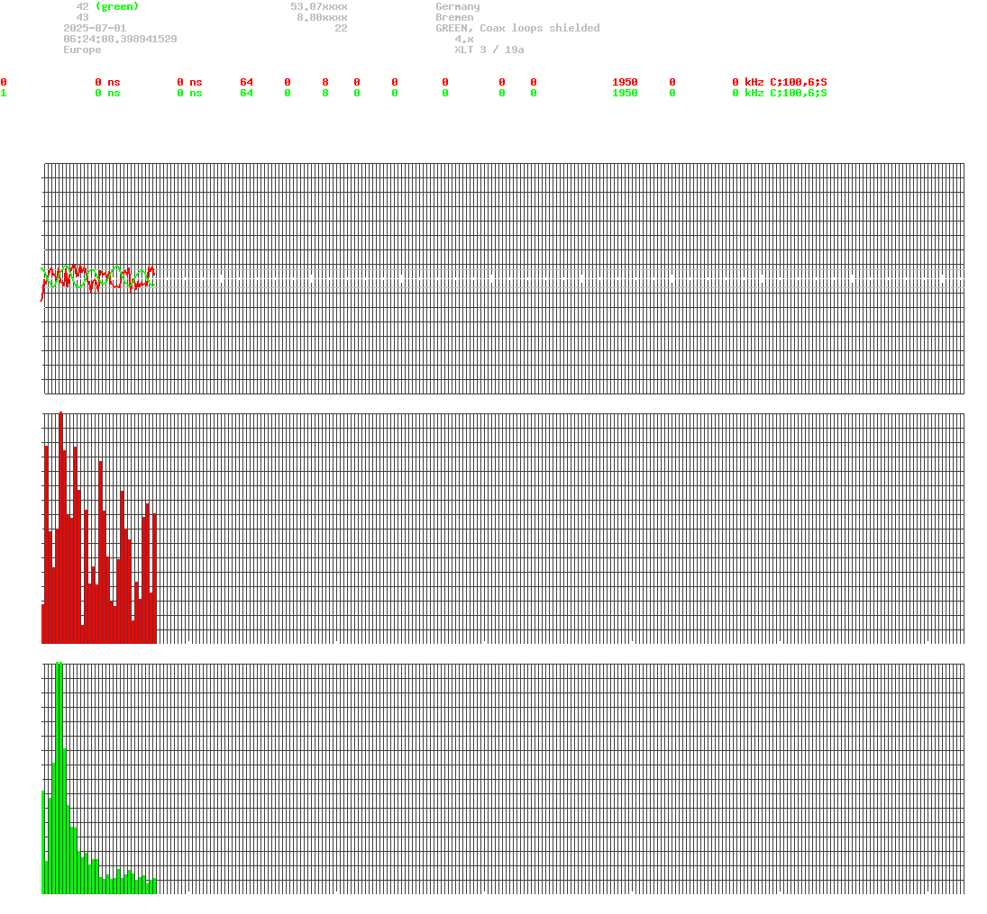Click the tallest red bar in red spectrum chart
987x914 pixels.
point(61,527)
